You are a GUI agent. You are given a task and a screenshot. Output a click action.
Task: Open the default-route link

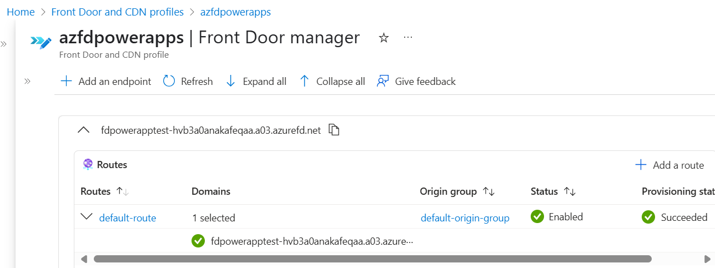point(128,218)
